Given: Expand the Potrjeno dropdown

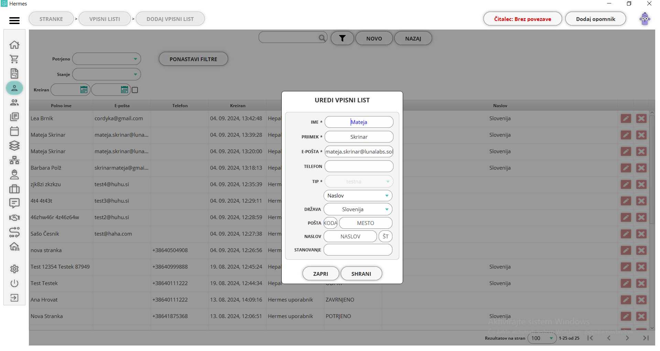Looking at the screenshot, I should (x=107, y=59).
